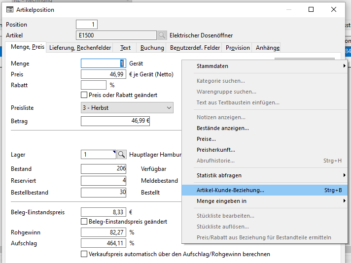Go to the Provision tab
The image size is (351, 263).
pyautogui.click(x=237, y=48)
